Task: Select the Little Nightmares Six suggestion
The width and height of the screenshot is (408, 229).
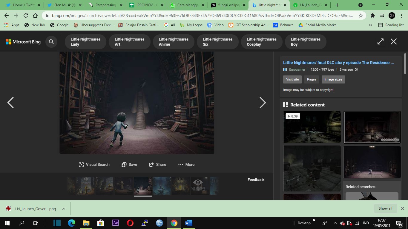Action: 217,42
